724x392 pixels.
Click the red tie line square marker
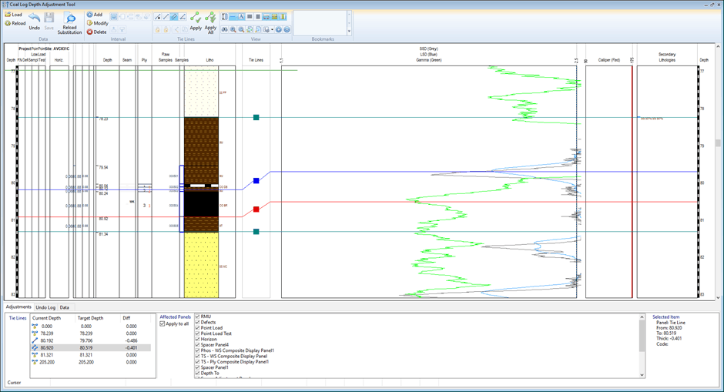[256, 209]
